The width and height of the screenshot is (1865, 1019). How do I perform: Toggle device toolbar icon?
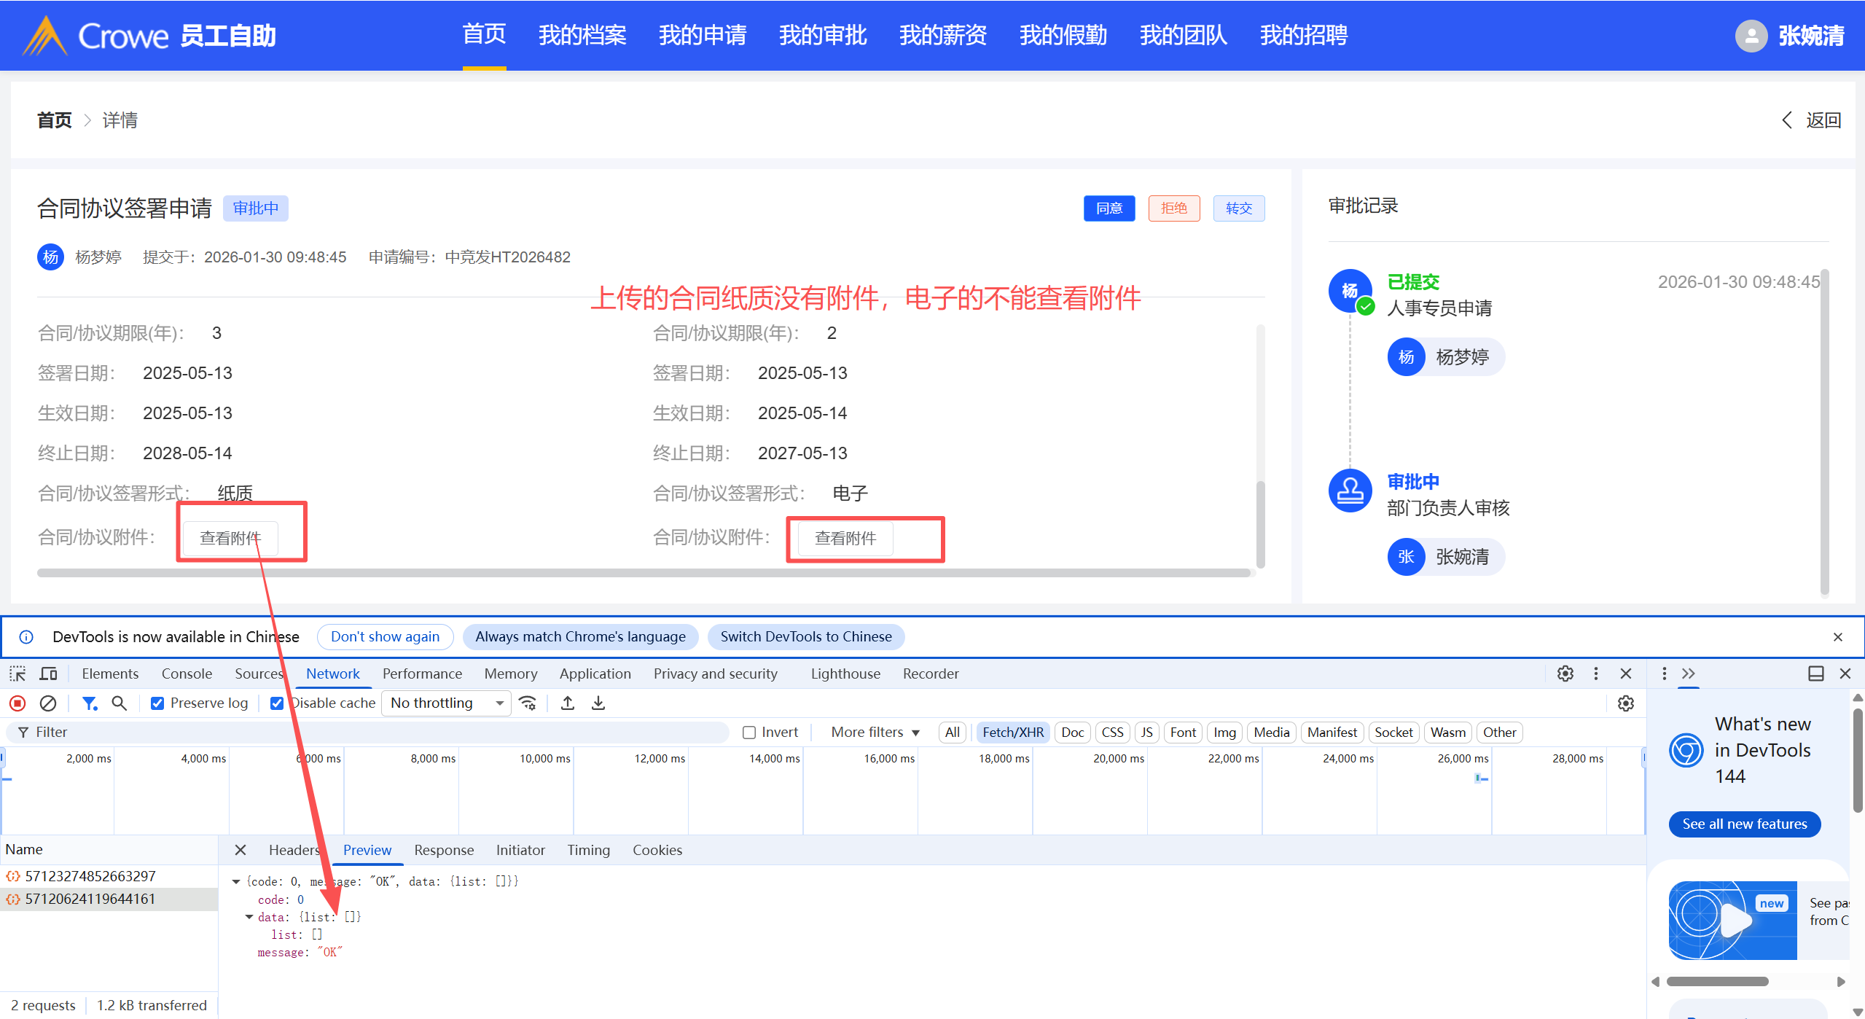click(49, 674)
